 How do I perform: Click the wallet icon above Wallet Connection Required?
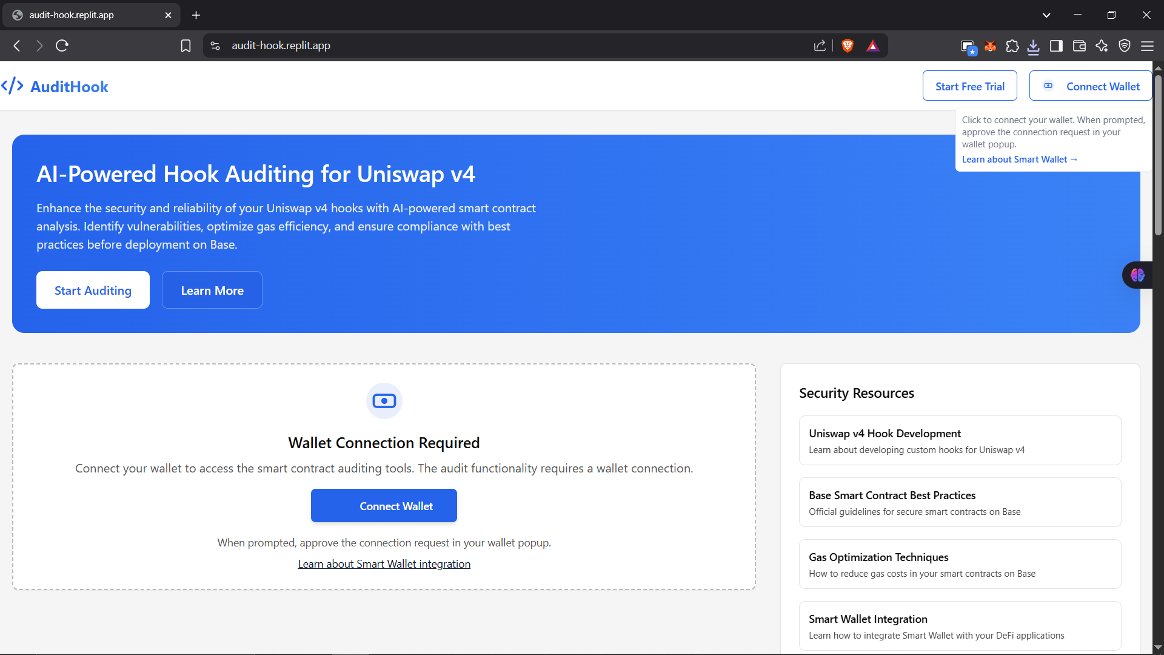[384, 401]
